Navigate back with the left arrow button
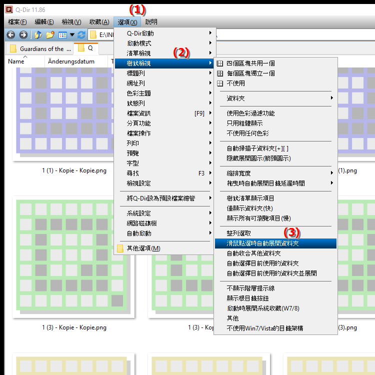 click(11, 35)
